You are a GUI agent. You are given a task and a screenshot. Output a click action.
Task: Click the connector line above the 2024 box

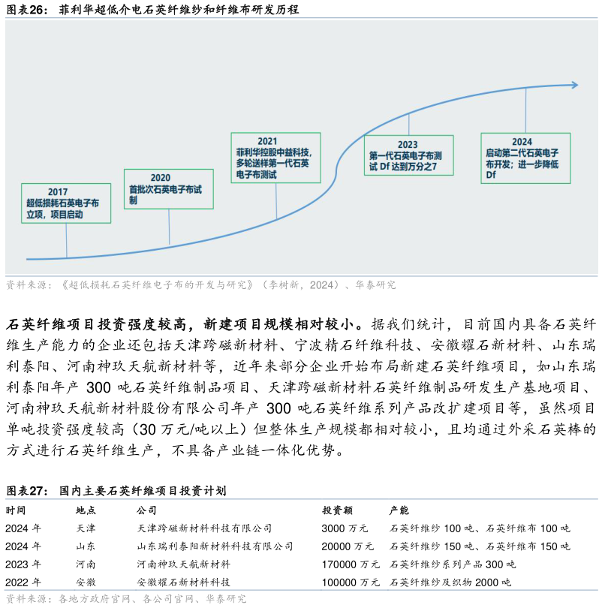(525, 110)
